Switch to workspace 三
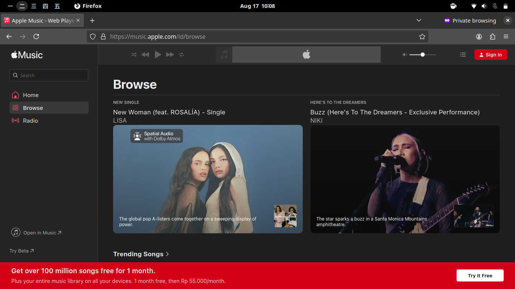This screenshot has height=289, width=515. 34,6
